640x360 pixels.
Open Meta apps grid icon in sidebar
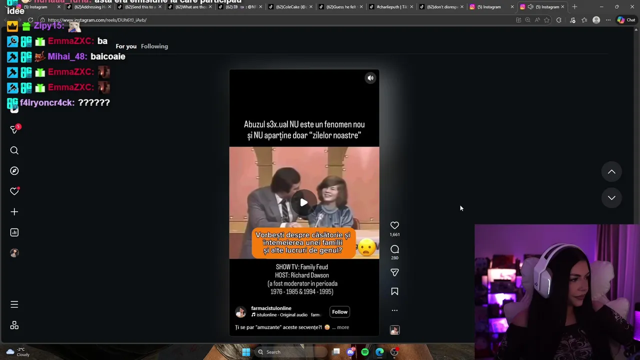click(x=14, y=325)
